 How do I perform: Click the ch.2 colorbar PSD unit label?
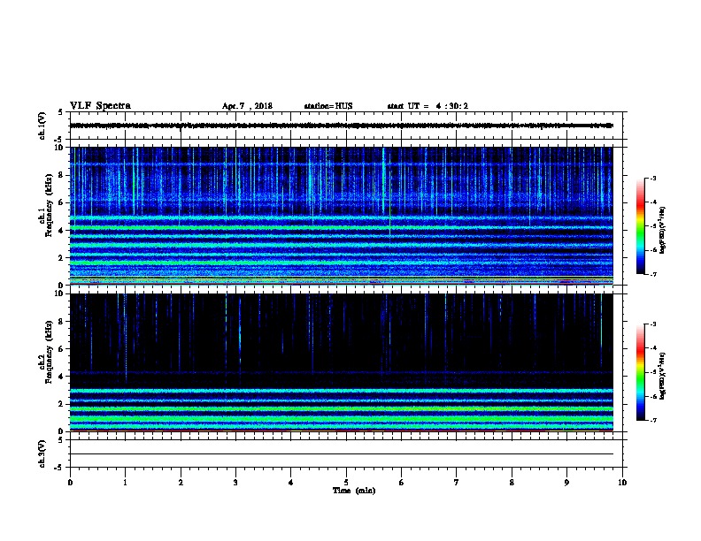pyautogui.click(x=662, y=376)
